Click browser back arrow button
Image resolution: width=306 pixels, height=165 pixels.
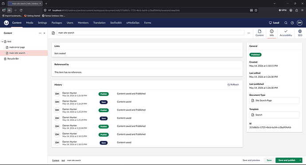point(10,10)
